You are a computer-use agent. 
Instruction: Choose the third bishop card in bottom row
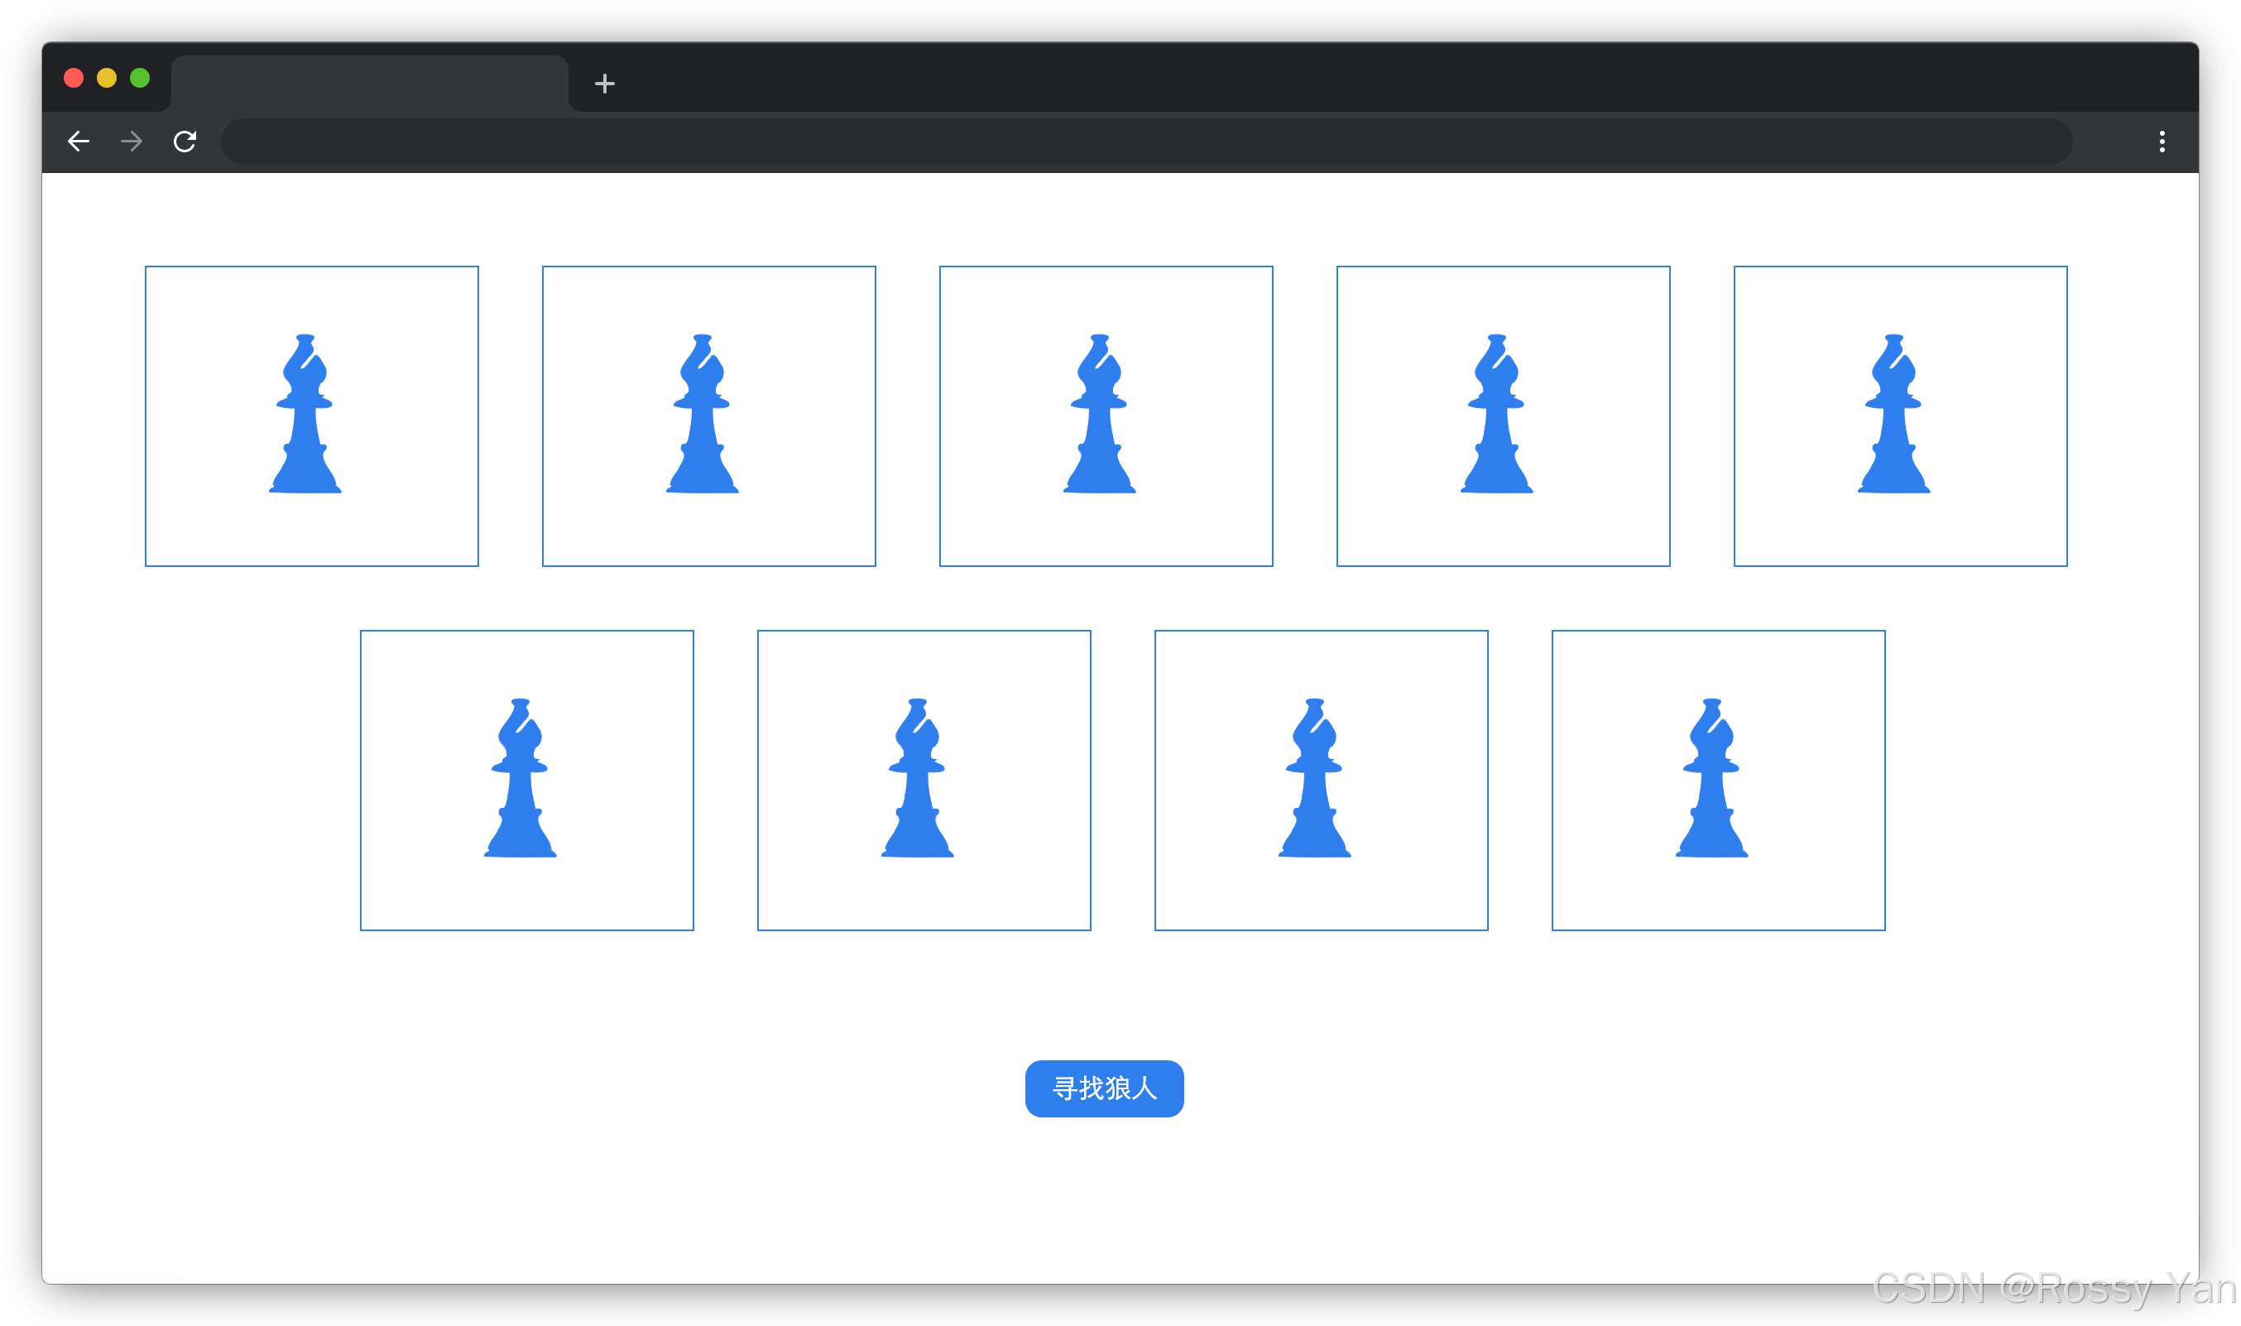click(1320, 780)
